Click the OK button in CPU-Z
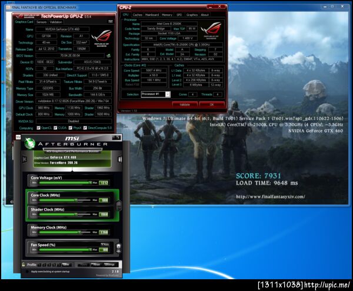353x291 pixels. (x=212, y=105)
